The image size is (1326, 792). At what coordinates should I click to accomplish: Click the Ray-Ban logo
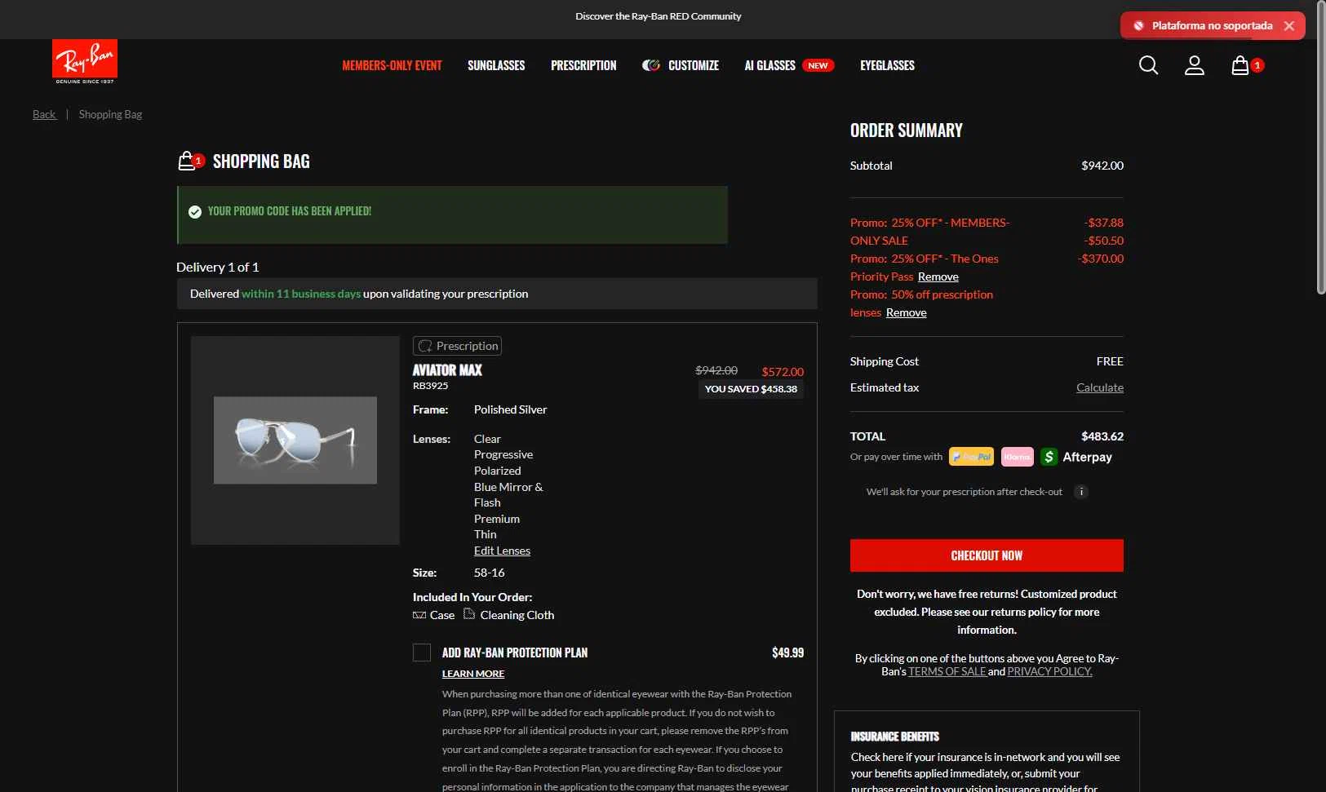[85, 61]
